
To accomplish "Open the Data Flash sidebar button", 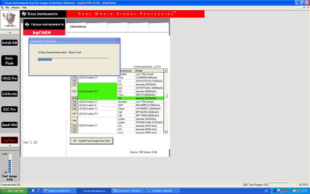I will (10, 61).
